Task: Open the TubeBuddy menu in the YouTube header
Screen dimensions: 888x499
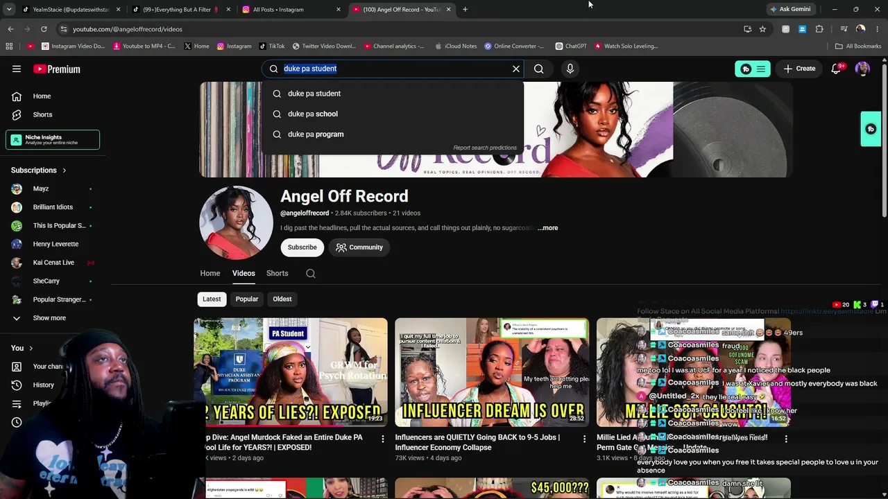Action: (753, 69)
